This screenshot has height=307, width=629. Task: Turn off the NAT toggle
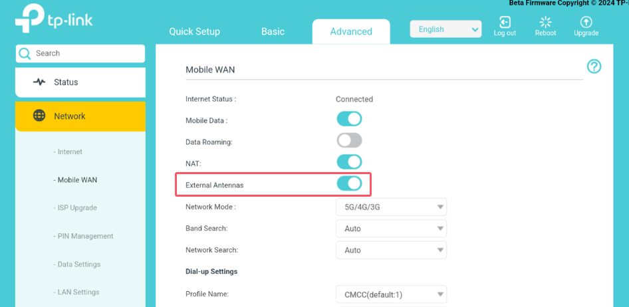[349, 161]
